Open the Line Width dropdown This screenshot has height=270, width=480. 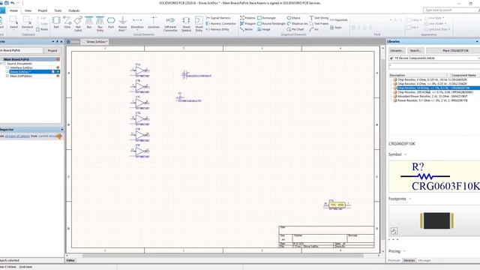tap(435, 23)
